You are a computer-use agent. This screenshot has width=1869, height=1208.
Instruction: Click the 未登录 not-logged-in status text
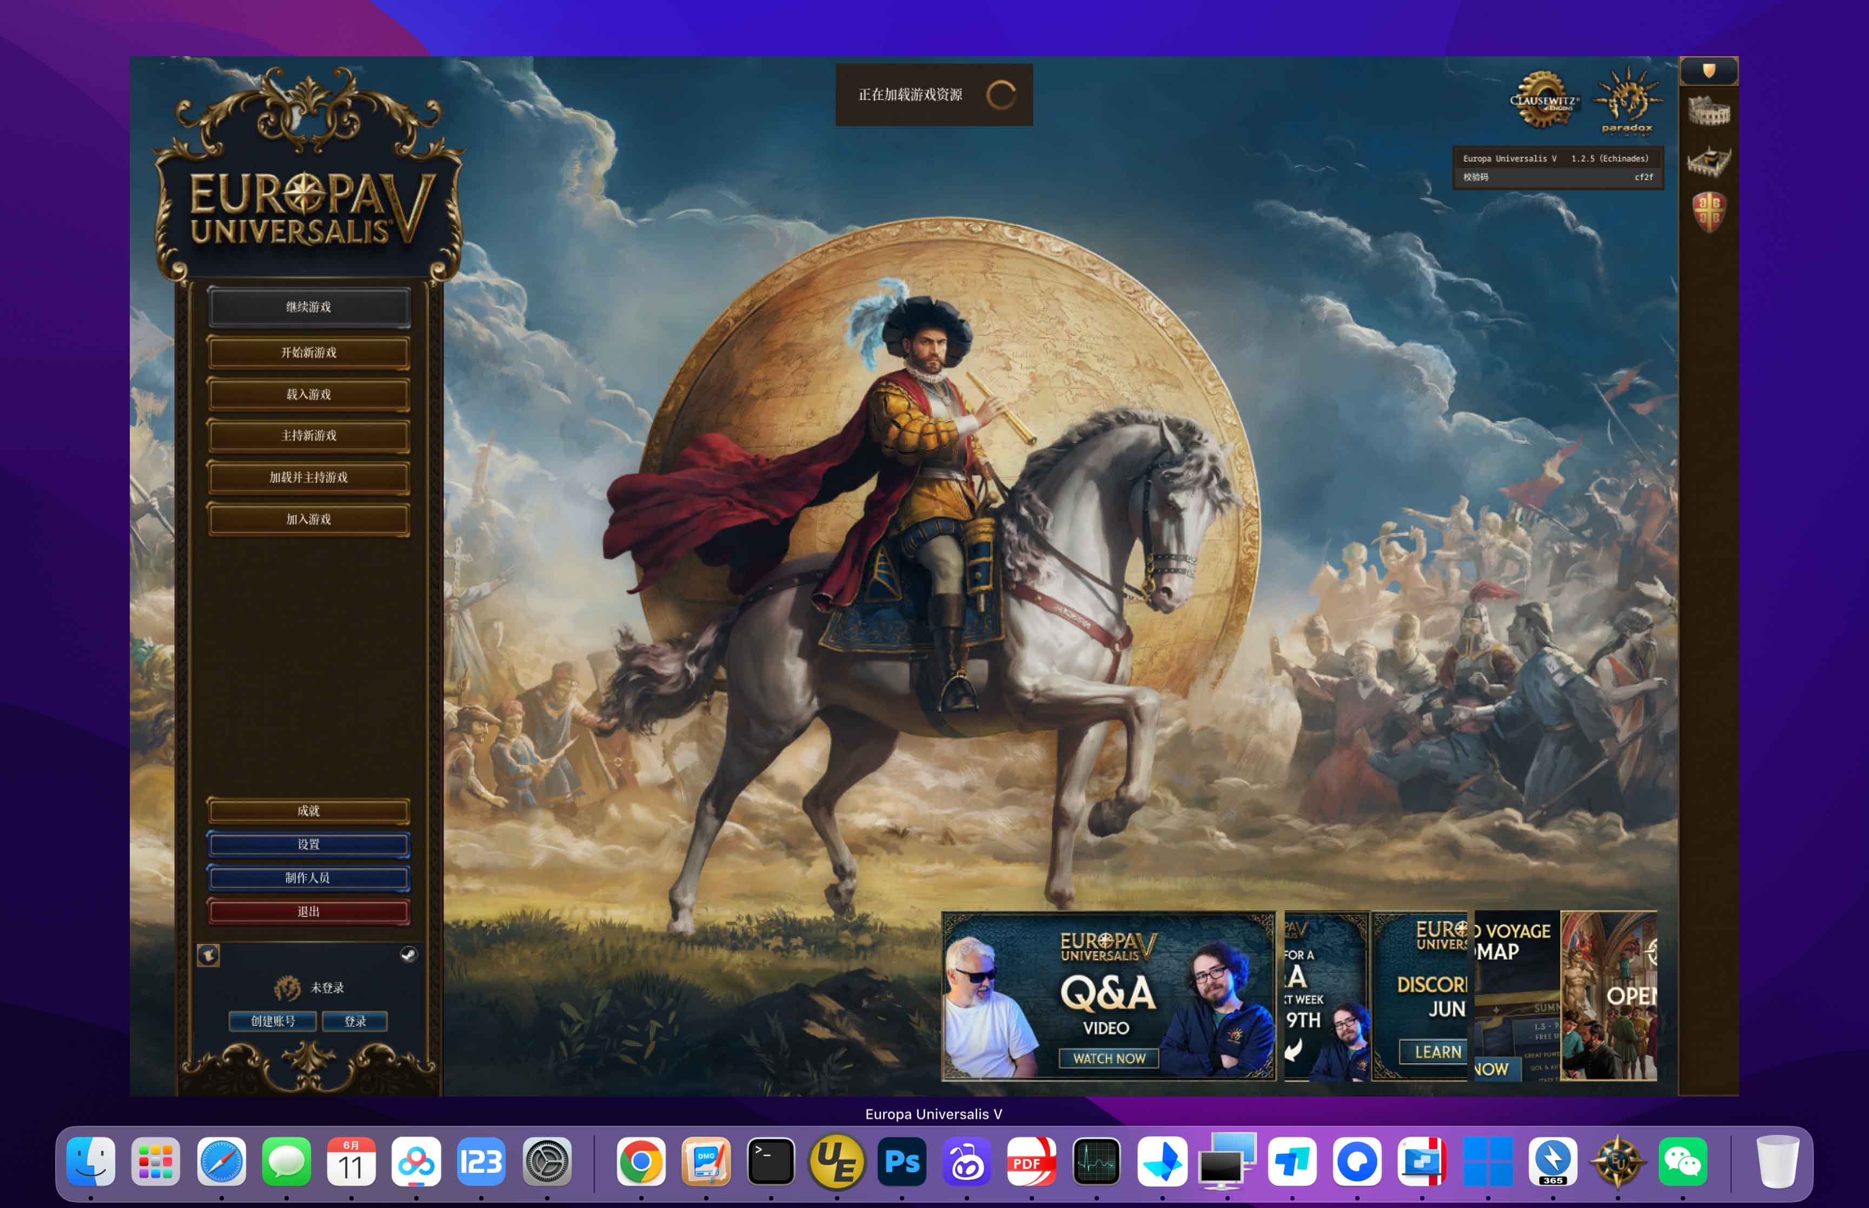tap(327, 987)
